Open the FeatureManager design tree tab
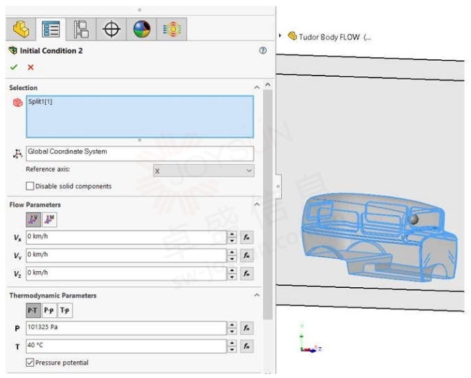This screenshot has width=471, height=378. tap(21, 29)
